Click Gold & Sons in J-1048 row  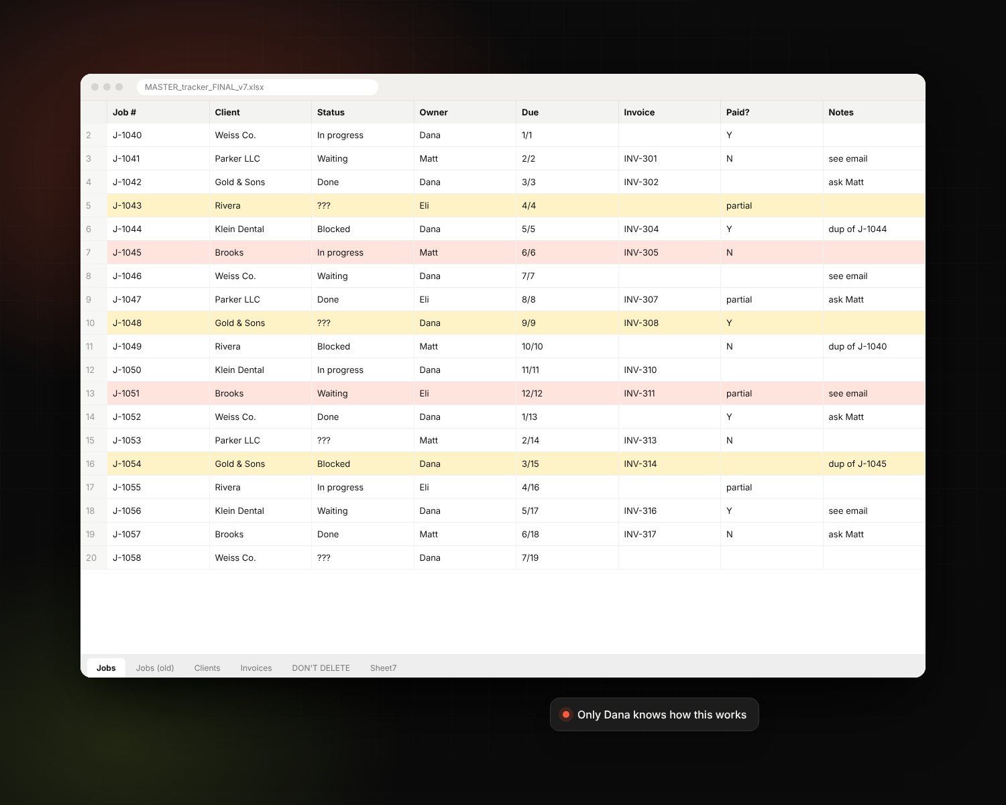[x=260, y=323]
